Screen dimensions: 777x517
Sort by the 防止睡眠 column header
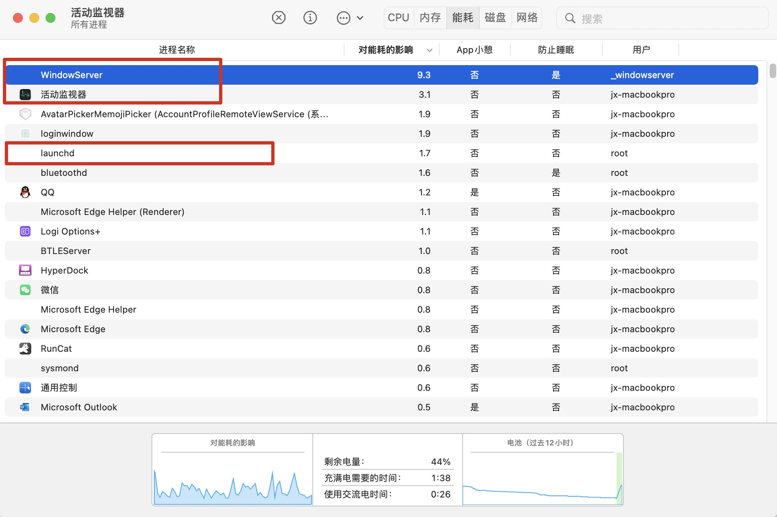pyautogui.click(x=556, y=50)
